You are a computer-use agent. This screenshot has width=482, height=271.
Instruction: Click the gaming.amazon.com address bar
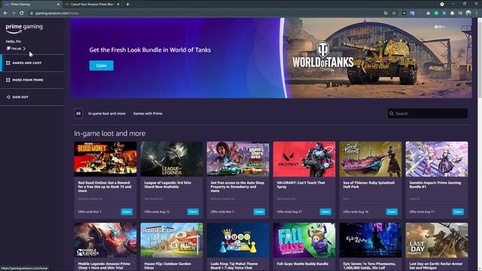pos(206,14)
